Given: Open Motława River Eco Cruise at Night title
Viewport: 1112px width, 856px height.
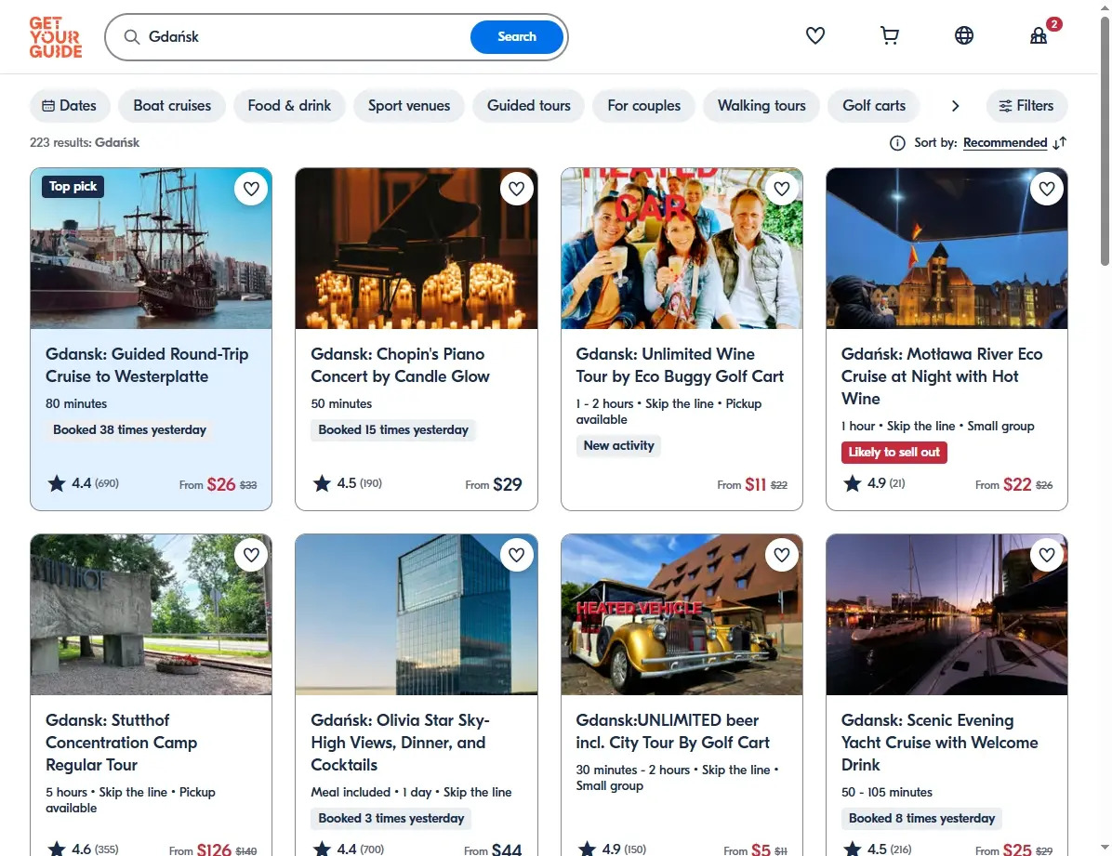Looking at the screenshot, I should [942, 375].
